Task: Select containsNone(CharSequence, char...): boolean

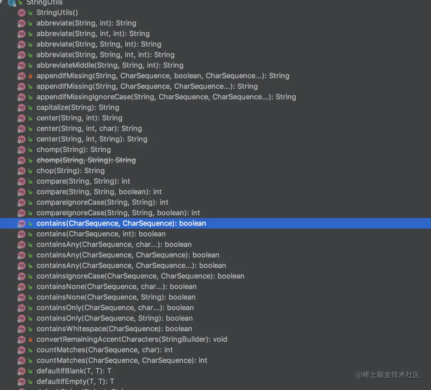Action: pyautogui.click(x=117, y=287)
